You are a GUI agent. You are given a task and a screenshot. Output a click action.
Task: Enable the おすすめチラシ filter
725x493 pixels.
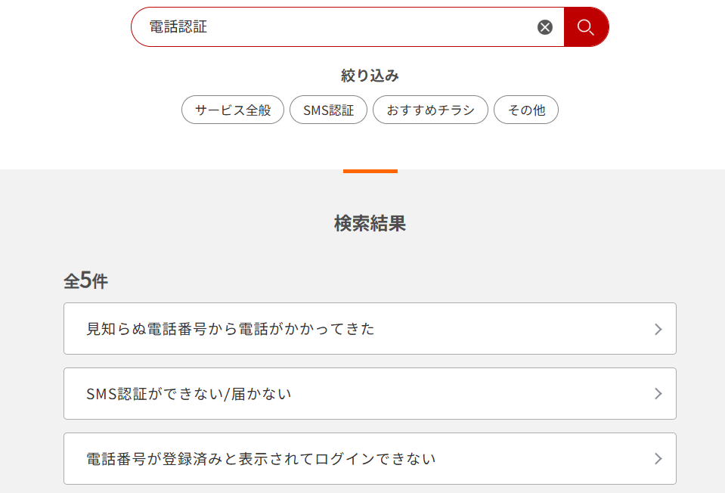430,110
